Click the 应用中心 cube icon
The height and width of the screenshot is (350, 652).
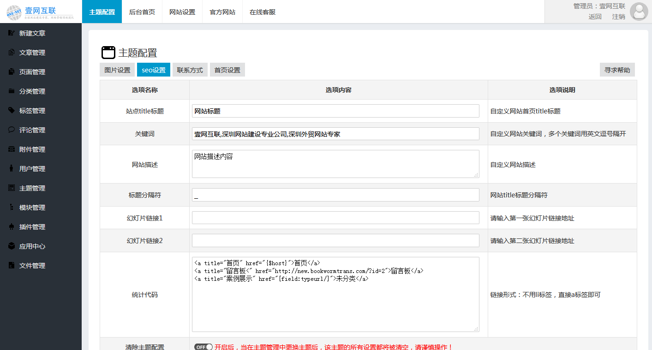tap(12, 246)
